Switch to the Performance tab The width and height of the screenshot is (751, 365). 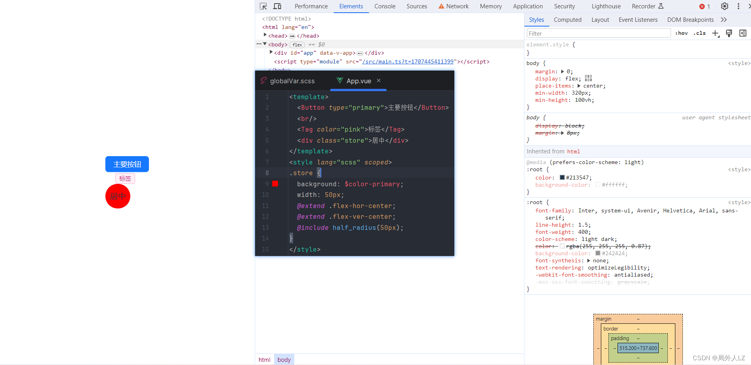[x=311, y=6]
